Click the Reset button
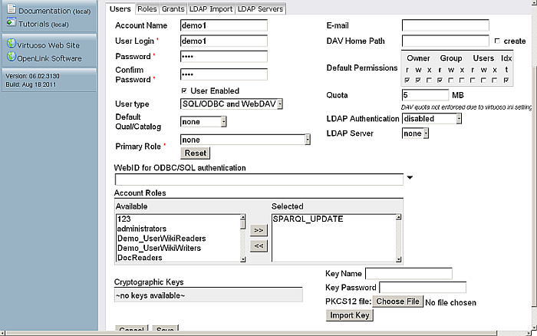 tap(195, 153)
